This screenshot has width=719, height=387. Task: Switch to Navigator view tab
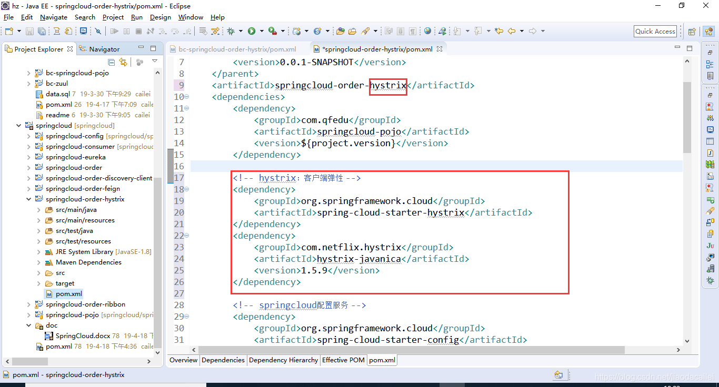(x=99, y=49)
